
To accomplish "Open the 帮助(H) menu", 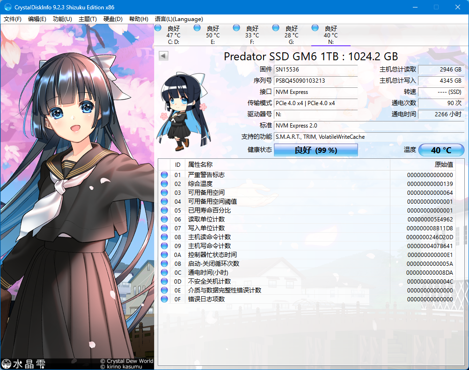I will coord(139,19).
